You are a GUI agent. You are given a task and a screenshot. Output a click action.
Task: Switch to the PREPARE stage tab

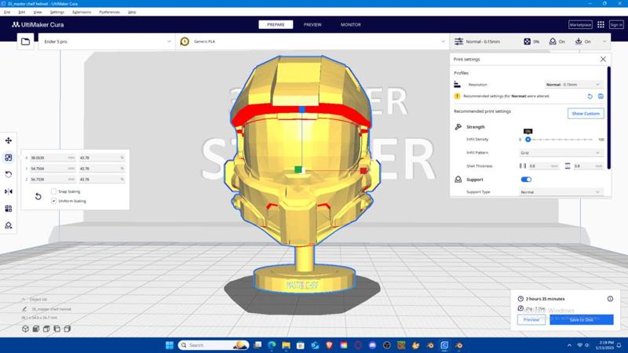pyautogui.click(x=276, y=24)
